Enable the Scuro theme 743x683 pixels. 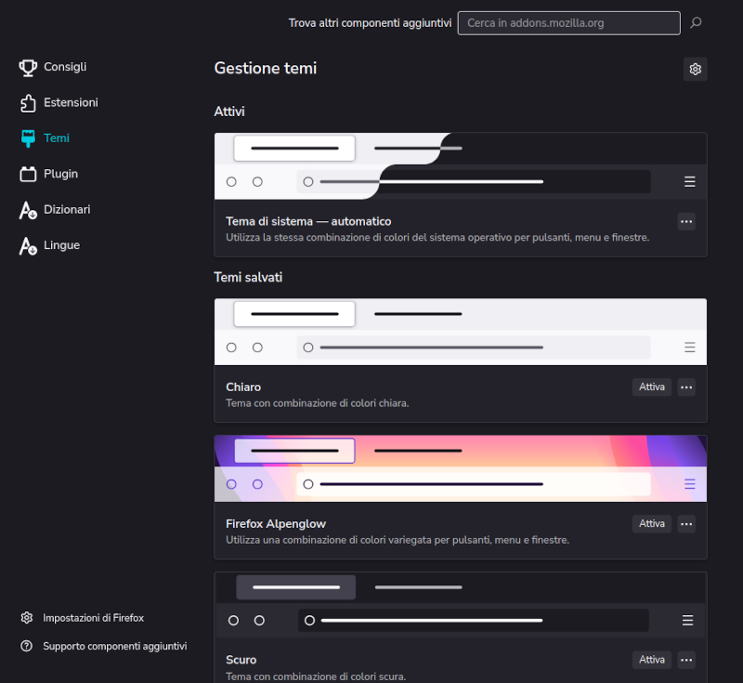pyautogui.click(x=652, y=660)
